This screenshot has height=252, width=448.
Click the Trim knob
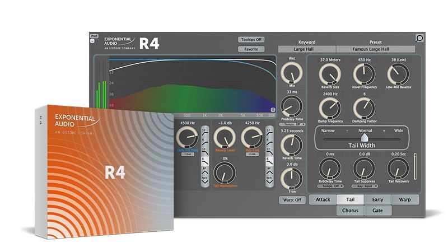[x=292, y=179]
